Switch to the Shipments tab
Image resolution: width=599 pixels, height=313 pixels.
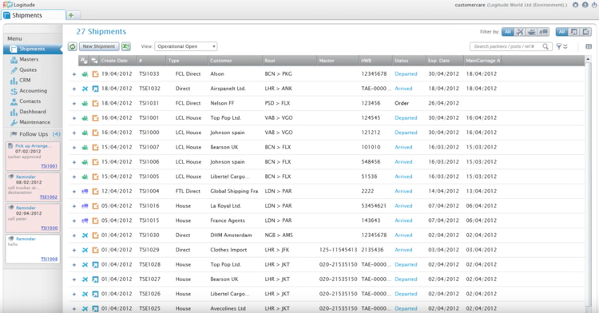[x=33, y=15]
